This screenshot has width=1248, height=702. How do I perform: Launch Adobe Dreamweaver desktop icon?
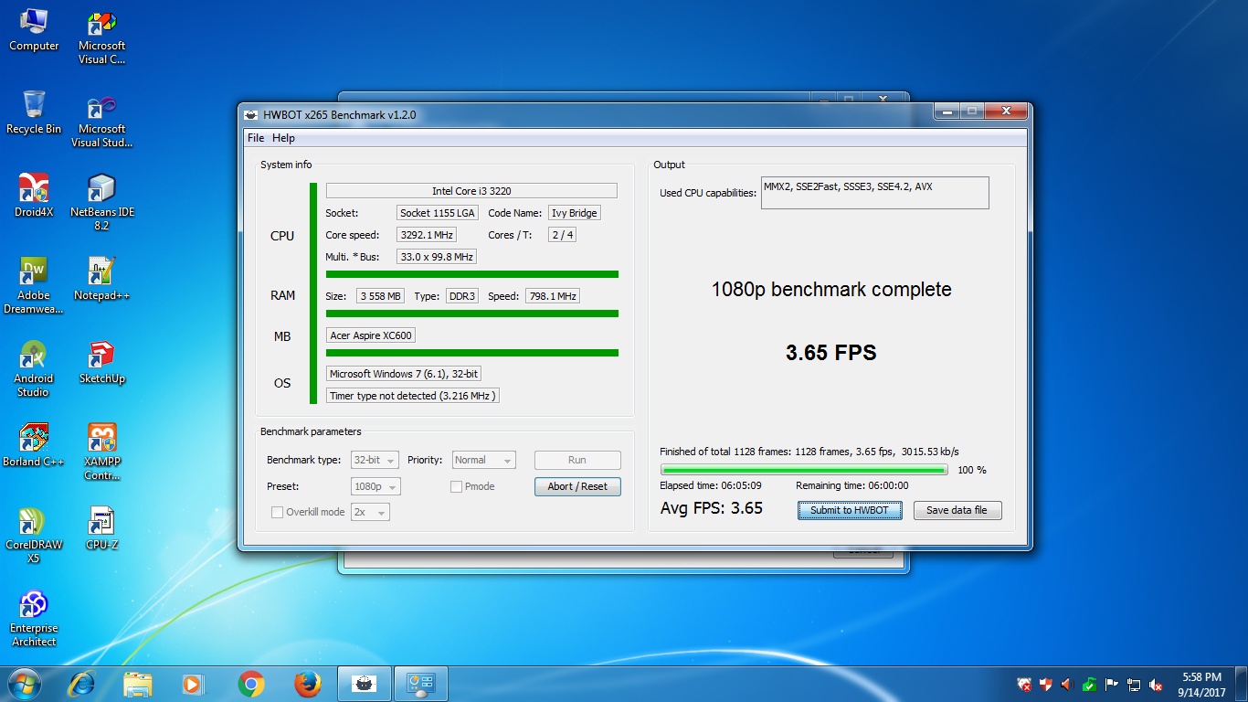[34, 286]
